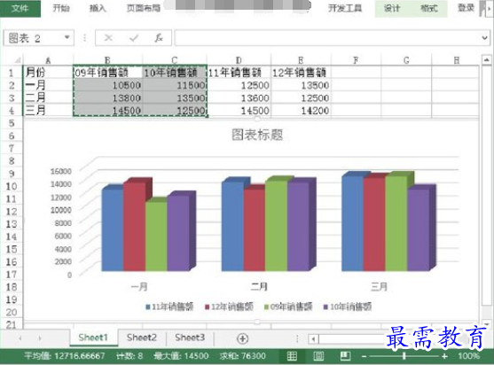Open the 页面布局 ribbon tab
Screen dimensions: 494x365
(x=144, y=8)
